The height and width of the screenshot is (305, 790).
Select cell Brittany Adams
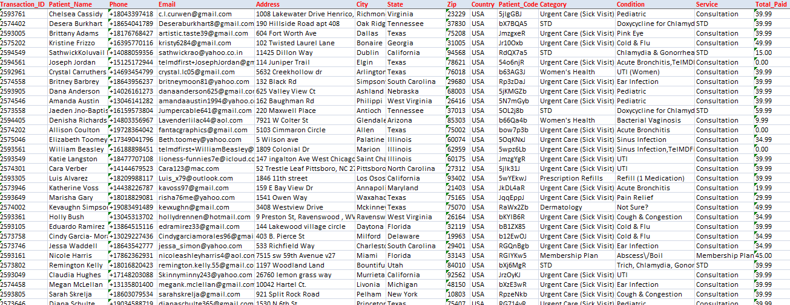tap(77, 33)
